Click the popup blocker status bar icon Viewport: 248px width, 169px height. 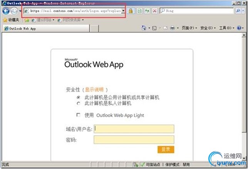pyautogui.click(x=136, y=164)
